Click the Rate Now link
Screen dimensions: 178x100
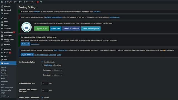pyautogui.click(x=97, y=12)
